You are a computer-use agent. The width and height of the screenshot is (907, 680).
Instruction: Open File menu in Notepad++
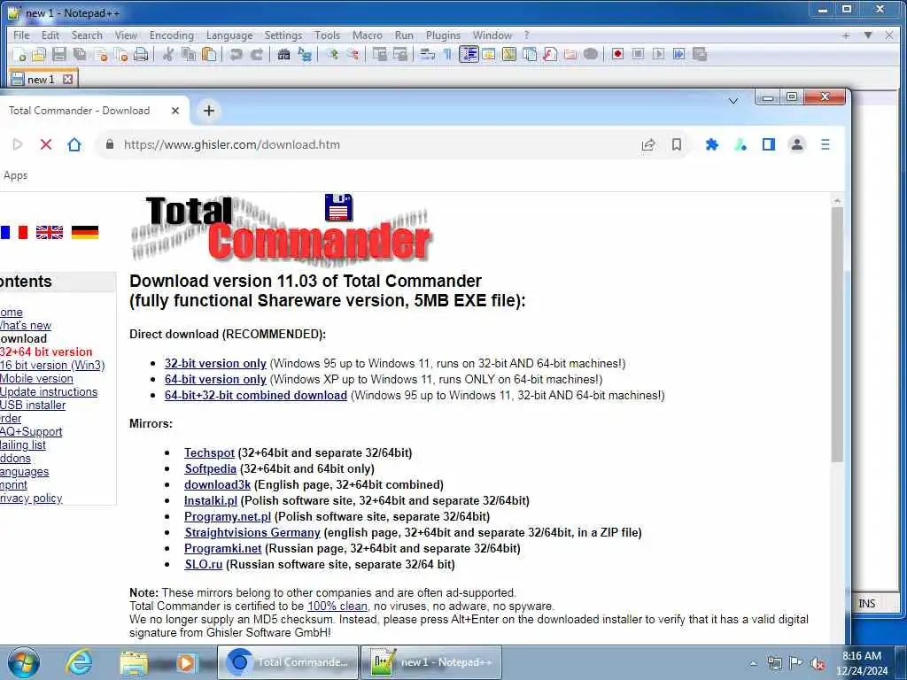tap(21, 35)
